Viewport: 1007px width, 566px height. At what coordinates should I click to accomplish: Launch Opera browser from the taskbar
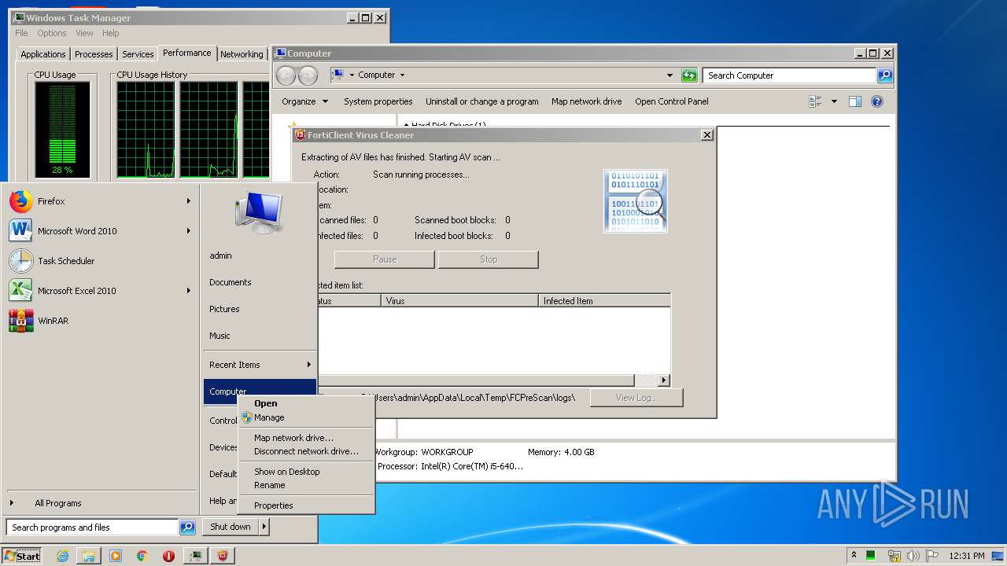(x=168, y=556)
